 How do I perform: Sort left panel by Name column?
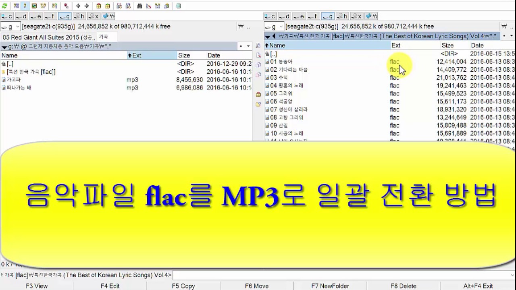63,56
